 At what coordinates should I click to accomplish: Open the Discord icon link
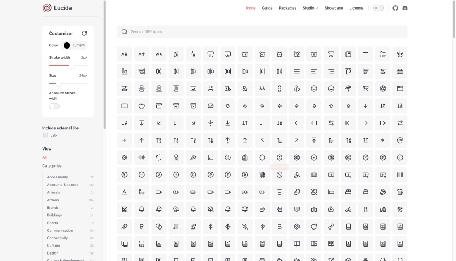[405, 8]
